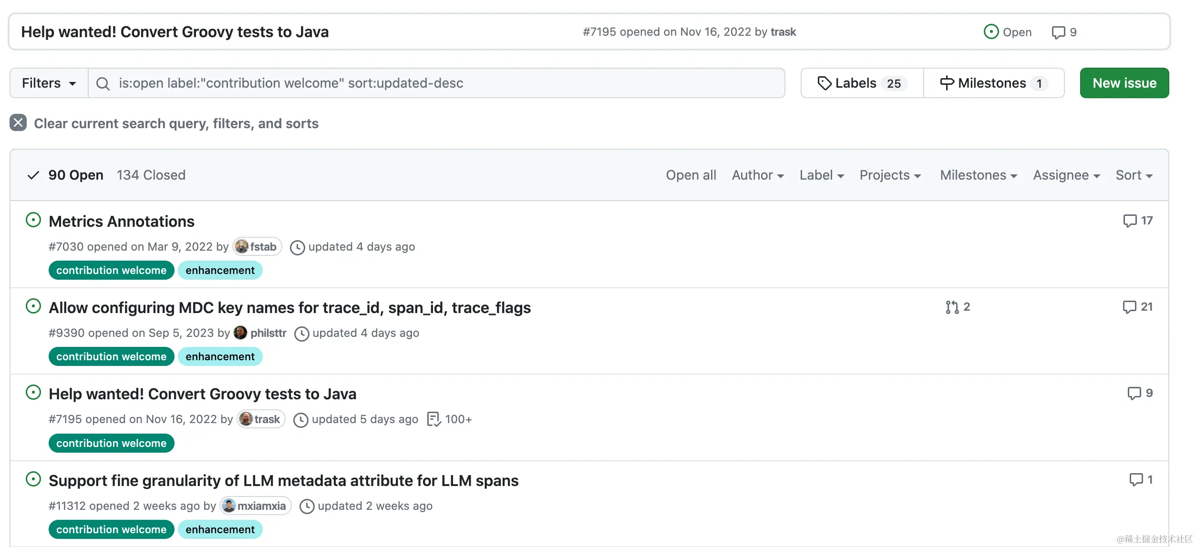Click comment icon showing 17 comments

tap(1129, 221)
